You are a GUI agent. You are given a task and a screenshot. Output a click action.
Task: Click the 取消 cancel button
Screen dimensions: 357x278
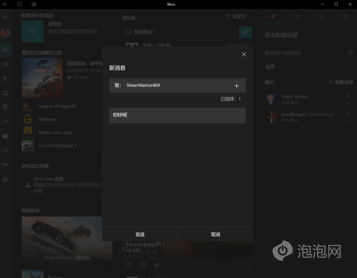pos(215,234)
